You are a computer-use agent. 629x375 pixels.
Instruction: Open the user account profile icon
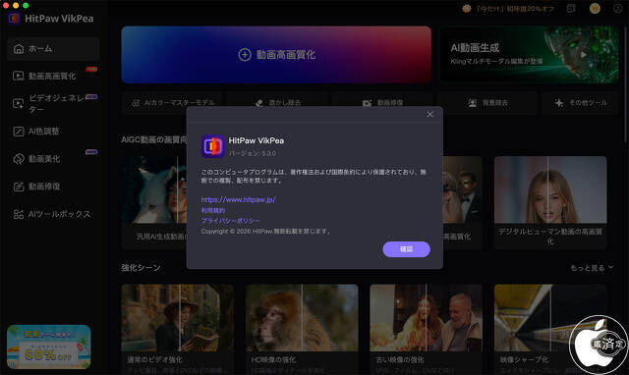[x=618, y=9]
